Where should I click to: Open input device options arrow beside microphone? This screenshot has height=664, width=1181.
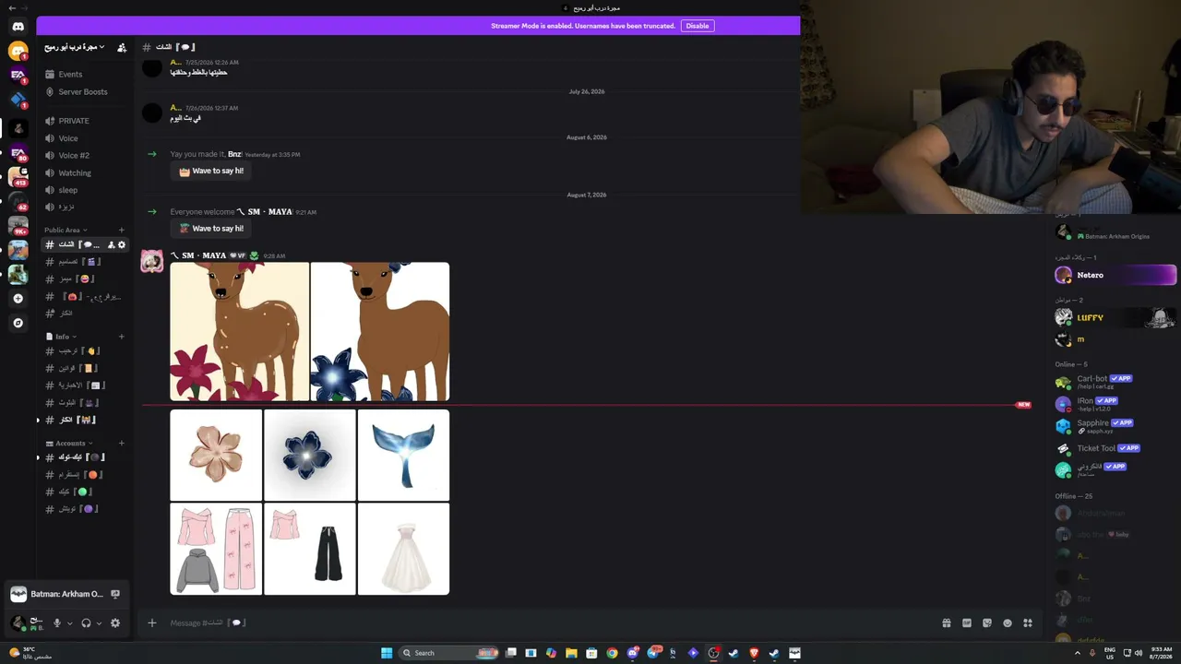coord(69,623)
